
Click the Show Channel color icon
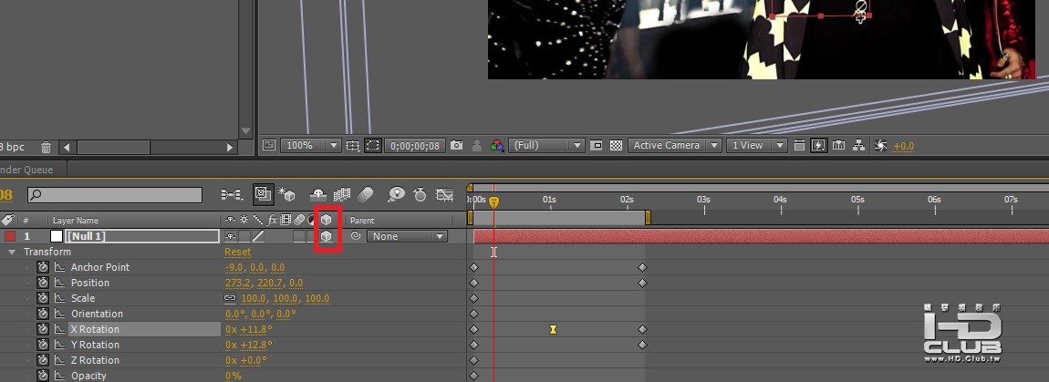(496, 145)
